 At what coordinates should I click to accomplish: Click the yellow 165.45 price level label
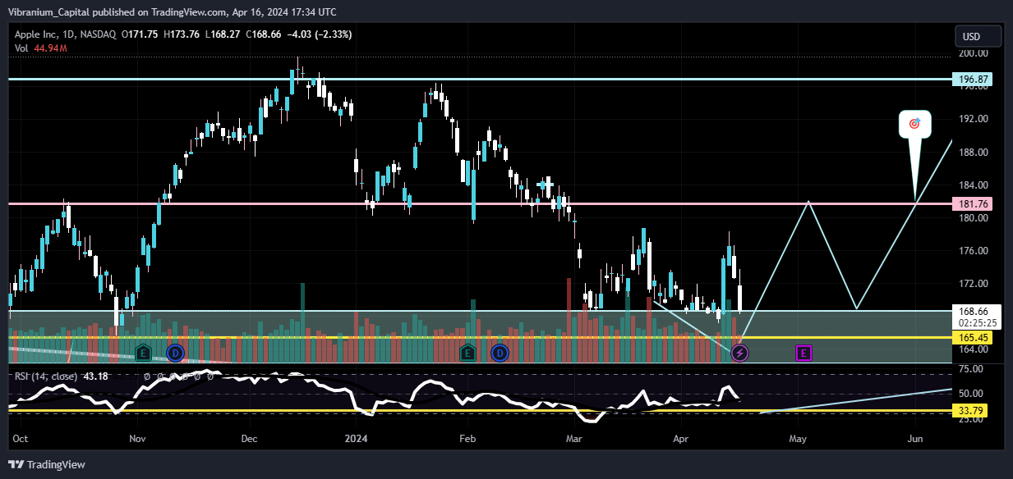click(972, 337)
